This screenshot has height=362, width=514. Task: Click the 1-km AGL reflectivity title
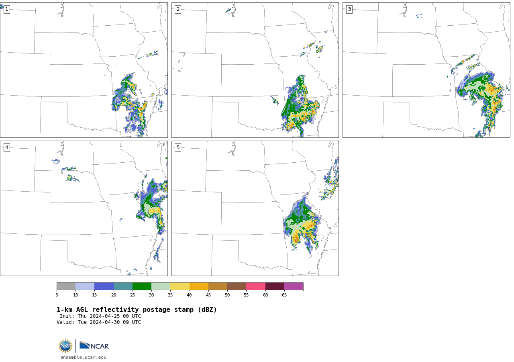point(137,310)
